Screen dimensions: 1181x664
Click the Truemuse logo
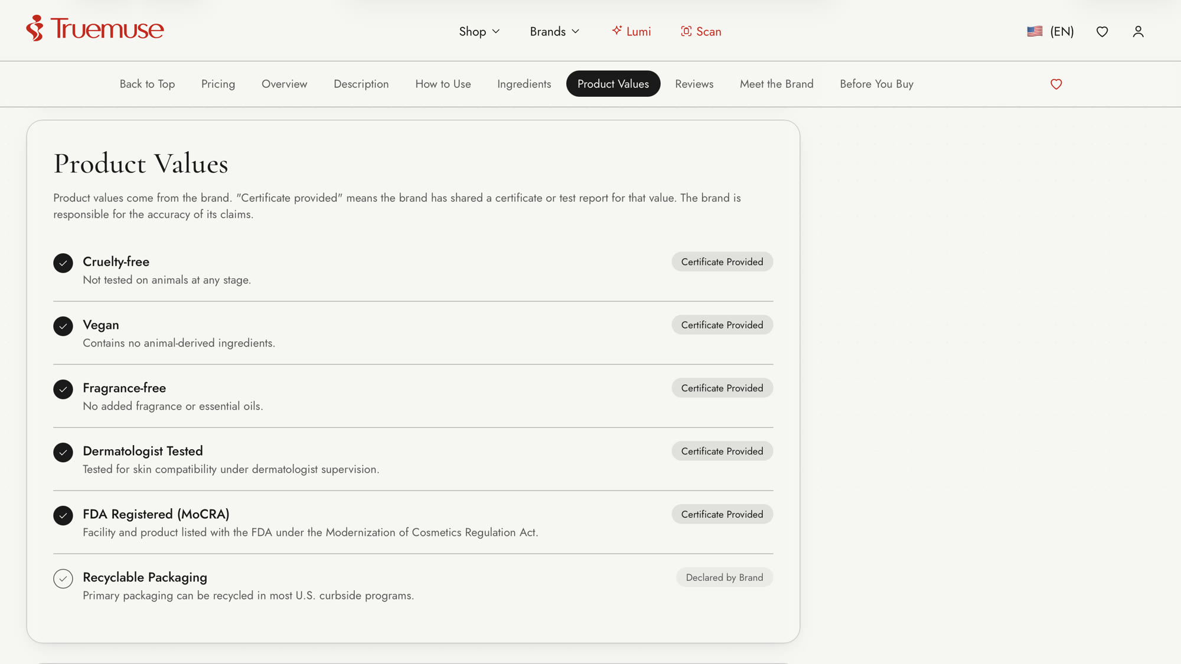tap(95, 28)
